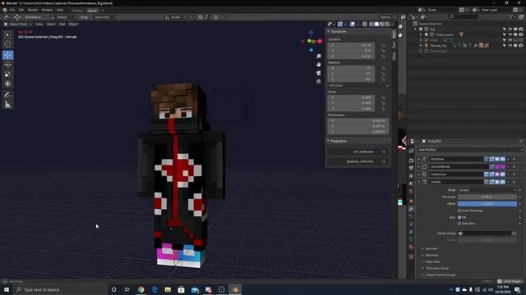
Task: Open the Material properties tab icon
Action: point(411,247)
